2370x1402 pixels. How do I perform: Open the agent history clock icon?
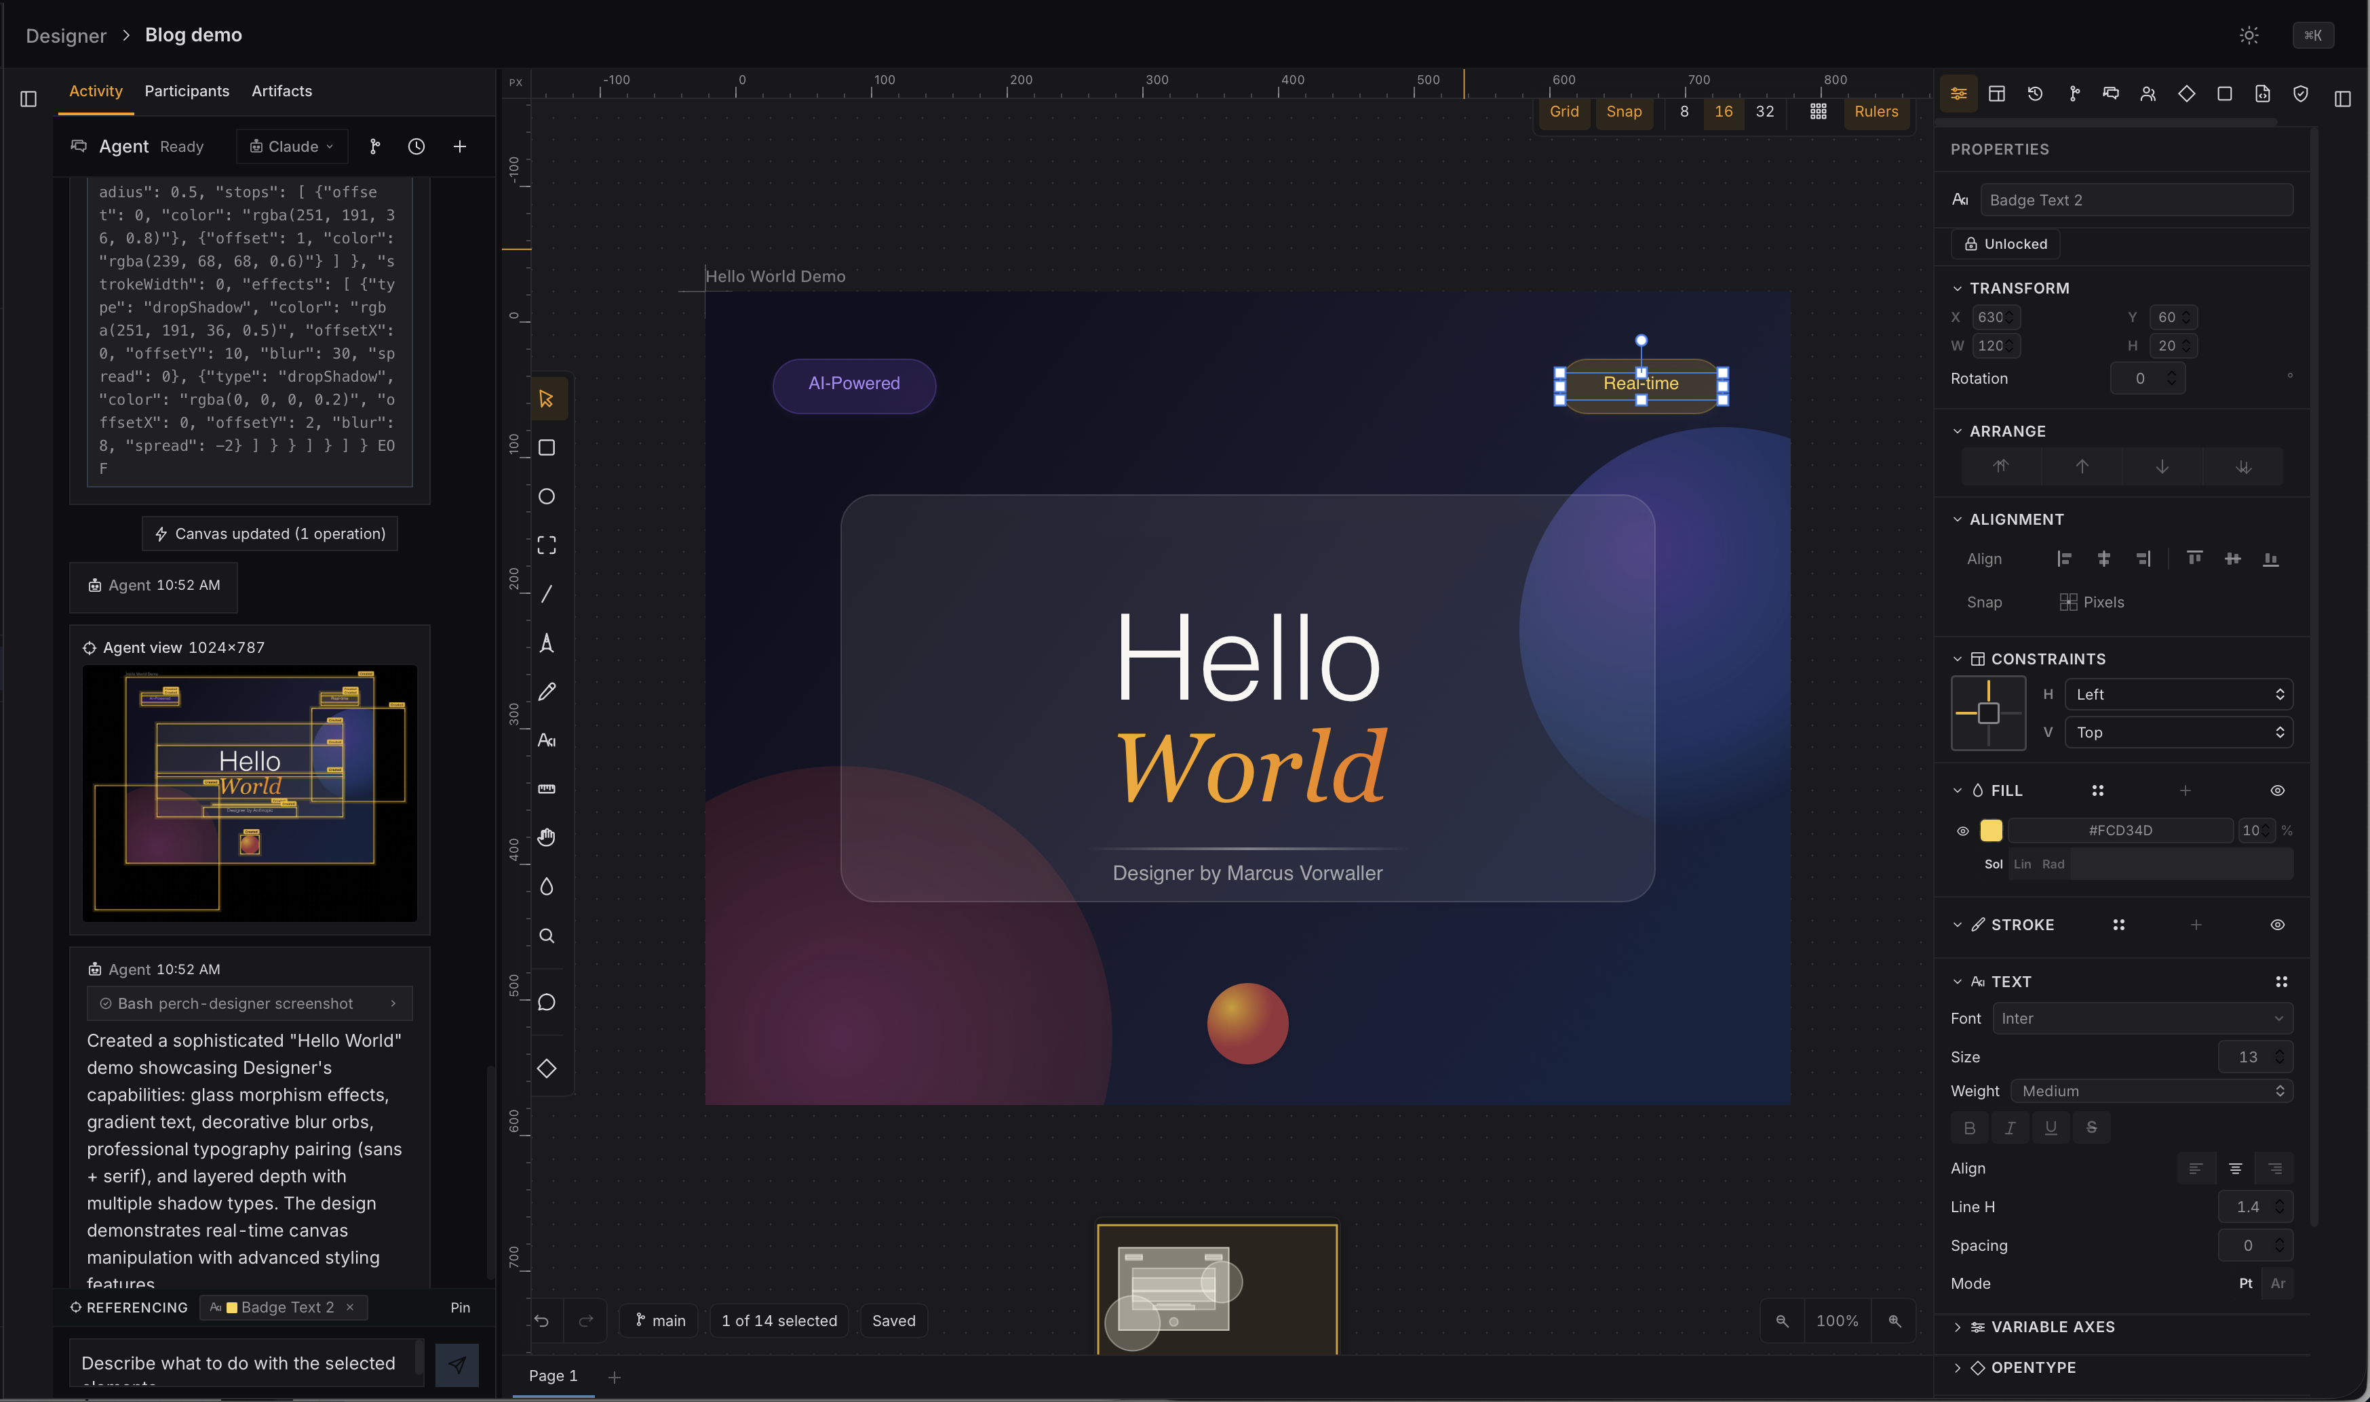416,146
